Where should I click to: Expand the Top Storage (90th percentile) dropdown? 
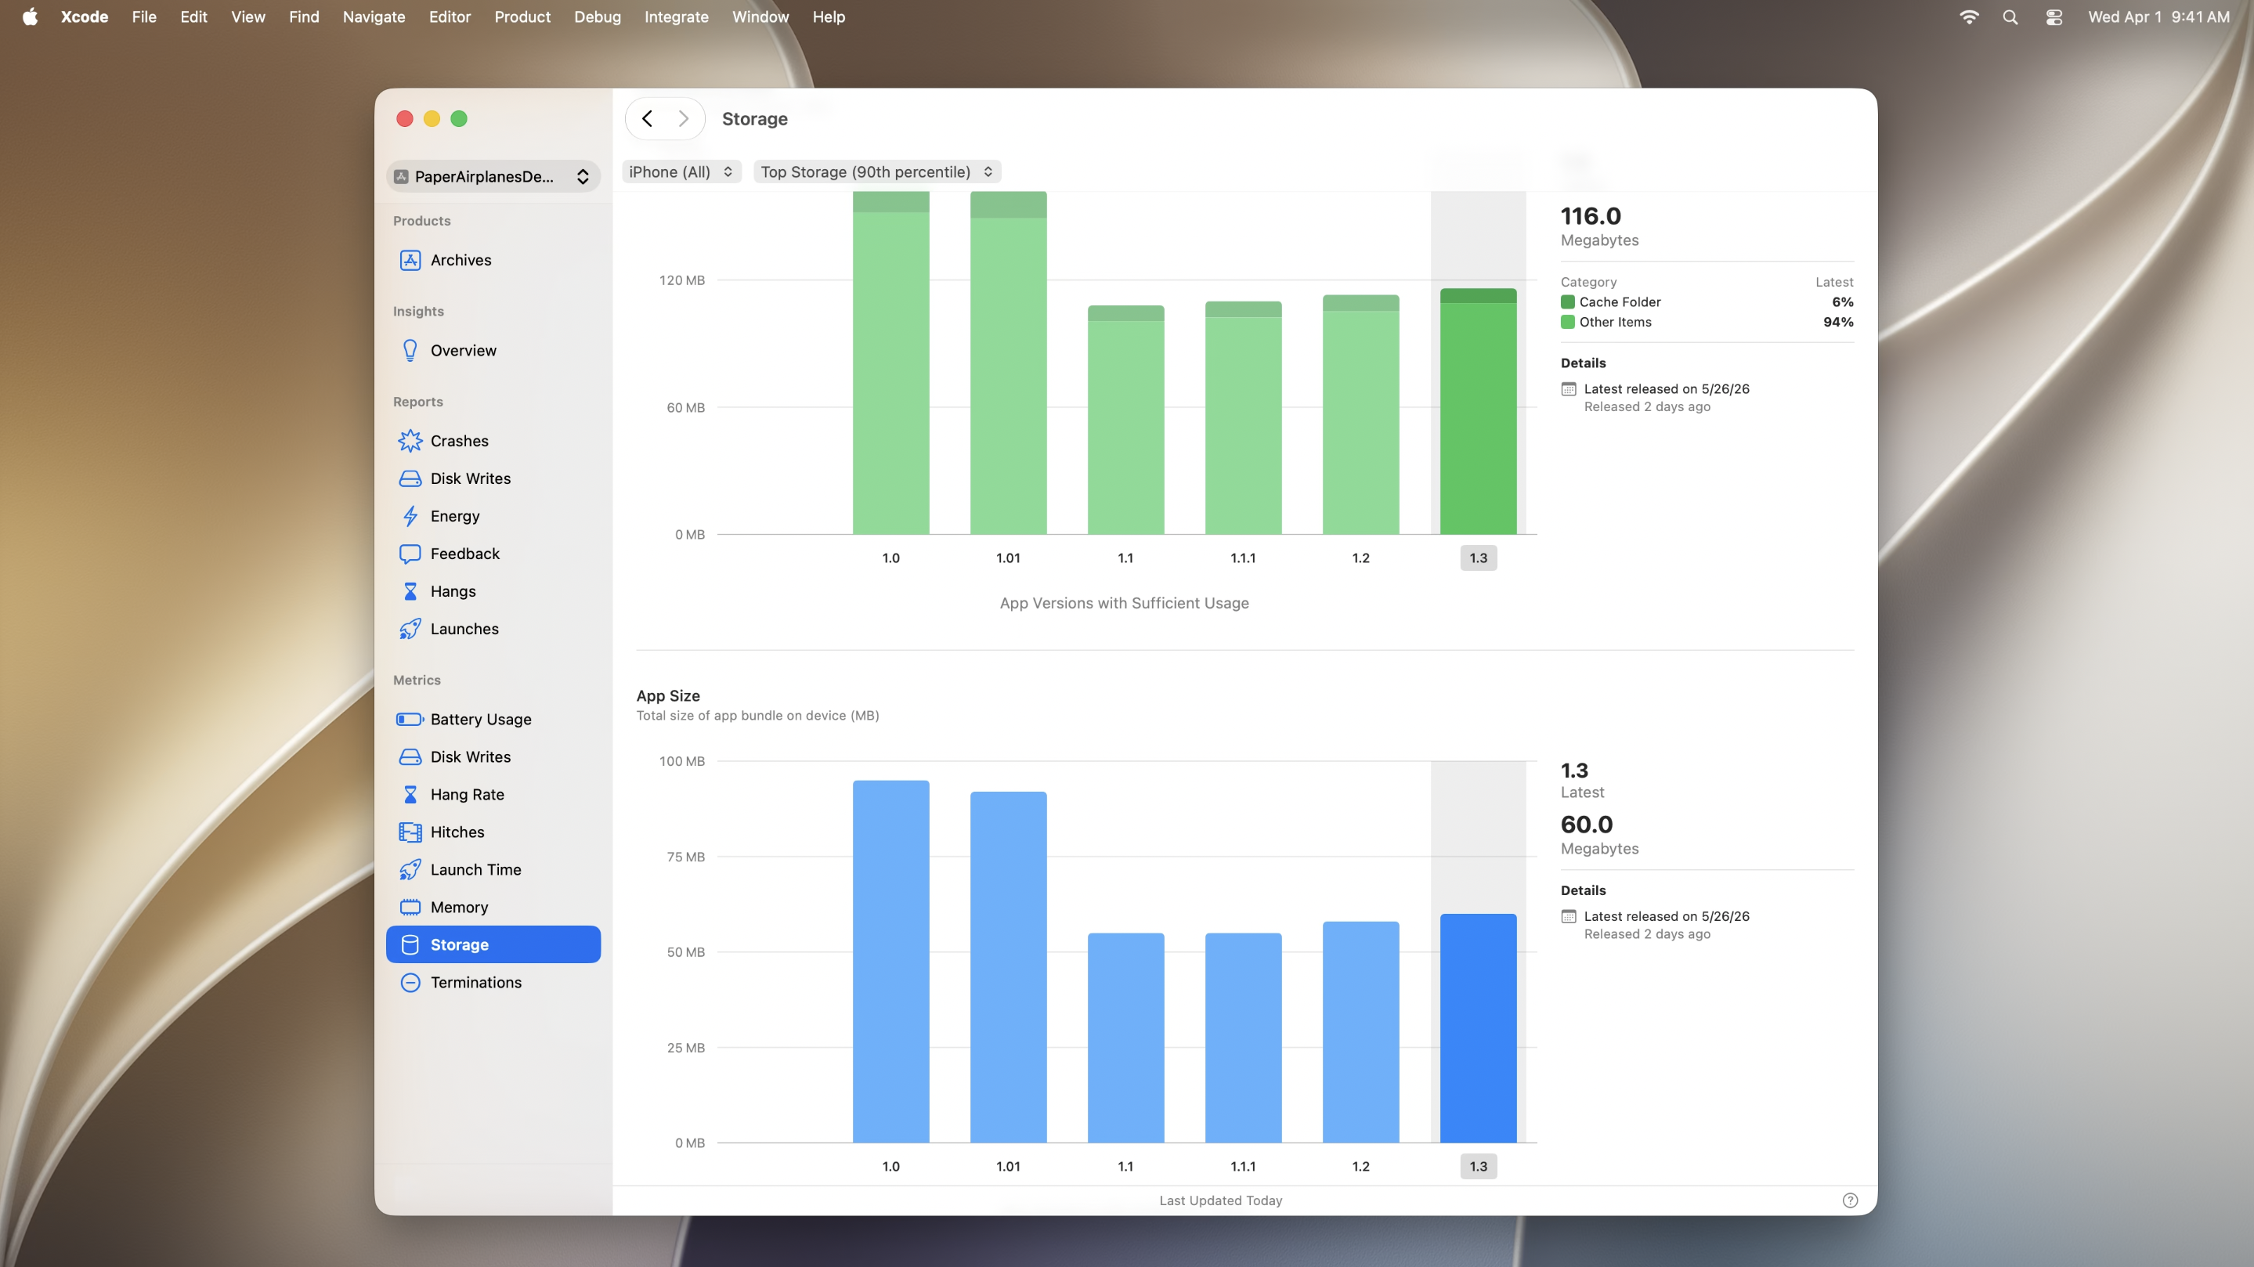876,171
